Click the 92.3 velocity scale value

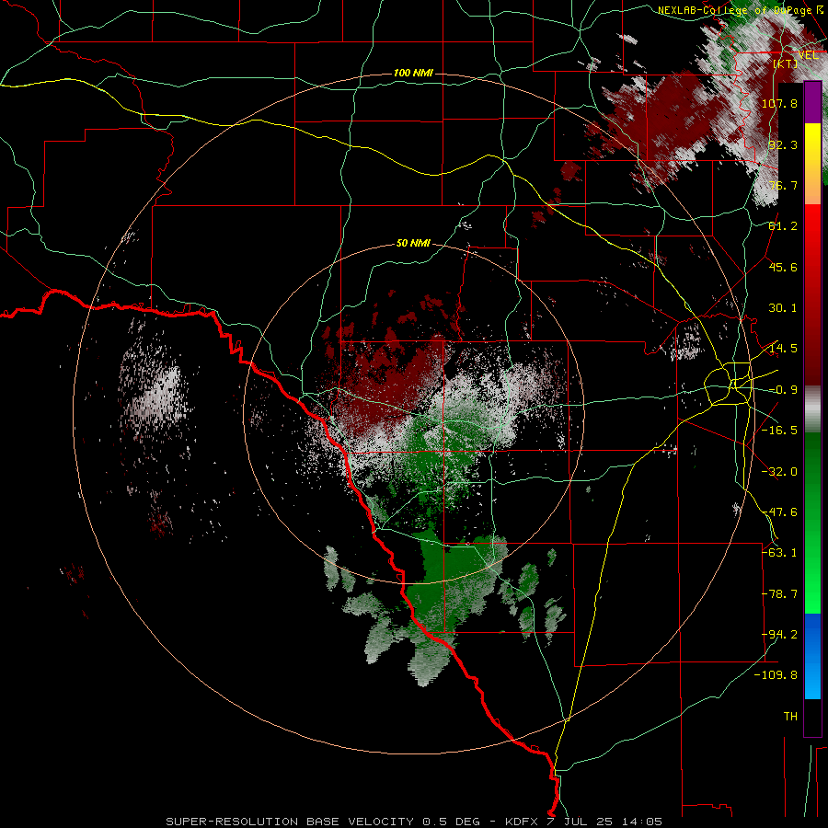(x=783, y=144)
